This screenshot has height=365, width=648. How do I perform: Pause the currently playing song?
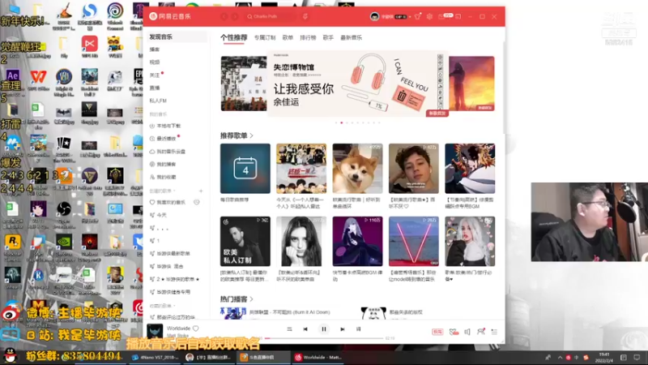click(323, 329)
